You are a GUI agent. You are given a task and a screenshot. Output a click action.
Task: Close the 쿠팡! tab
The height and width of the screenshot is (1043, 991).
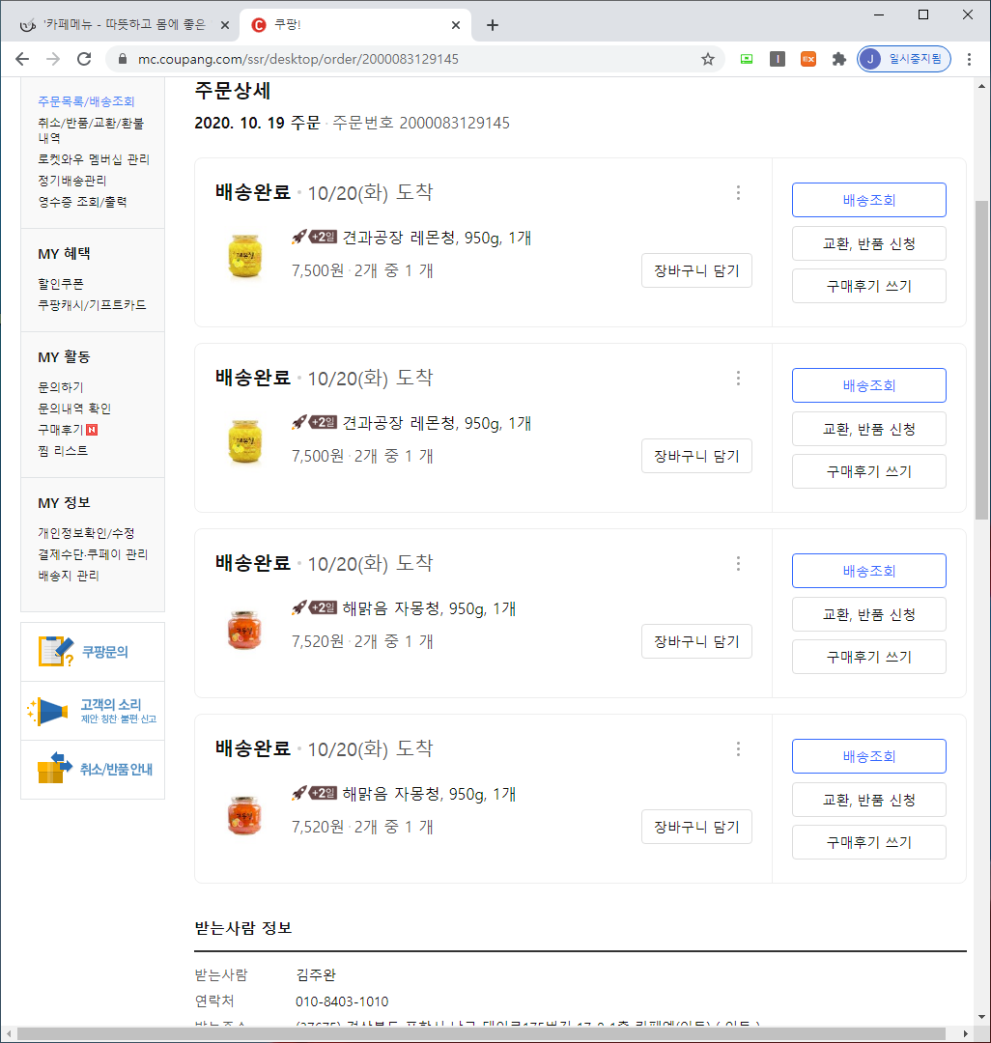pos(456,25)
